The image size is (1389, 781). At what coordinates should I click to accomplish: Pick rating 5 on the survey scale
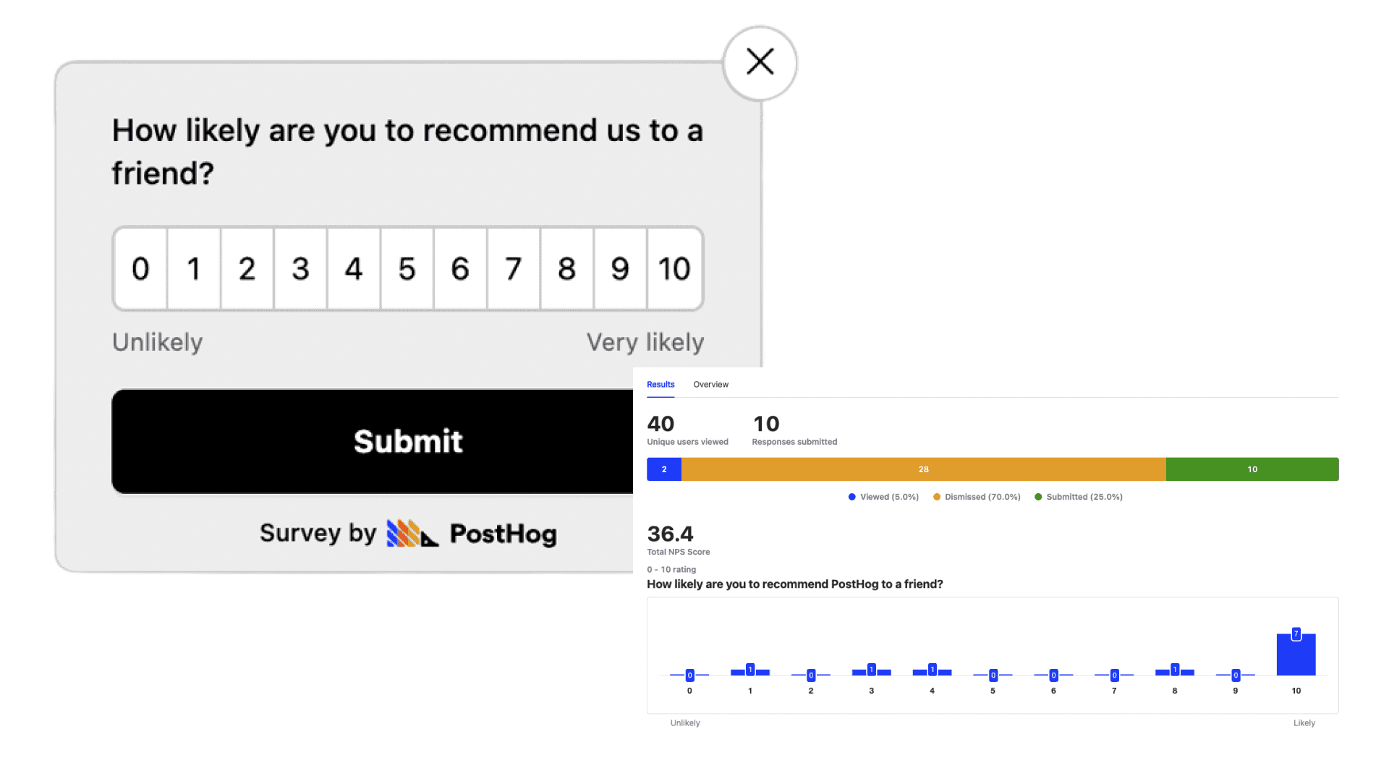click(x=407, y=269)
